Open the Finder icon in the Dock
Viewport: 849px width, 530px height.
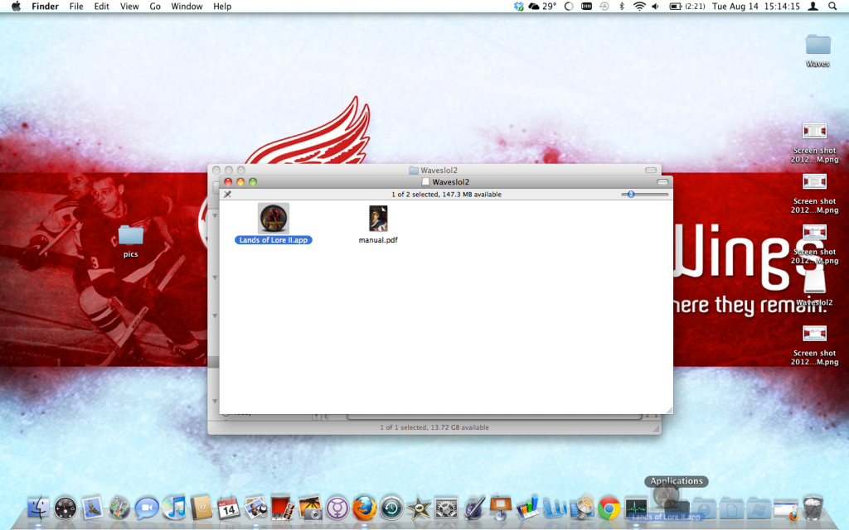click(38, 508)
